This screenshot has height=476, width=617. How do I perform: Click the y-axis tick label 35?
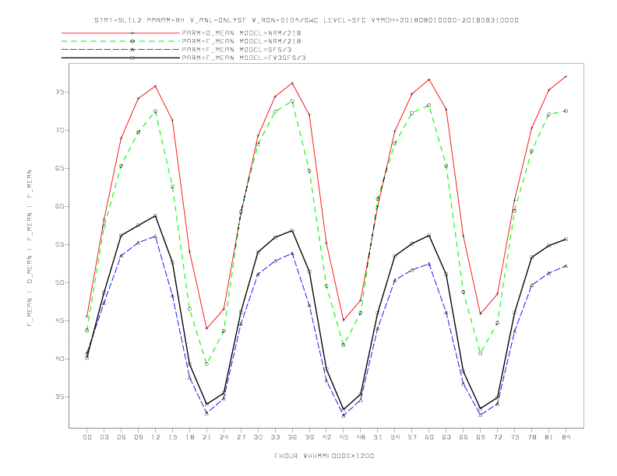click(60, 397)
